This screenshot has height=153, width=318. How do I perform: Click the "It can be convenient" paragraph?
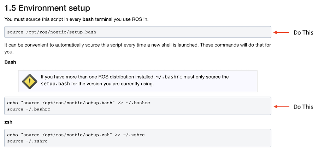[106, 45]
